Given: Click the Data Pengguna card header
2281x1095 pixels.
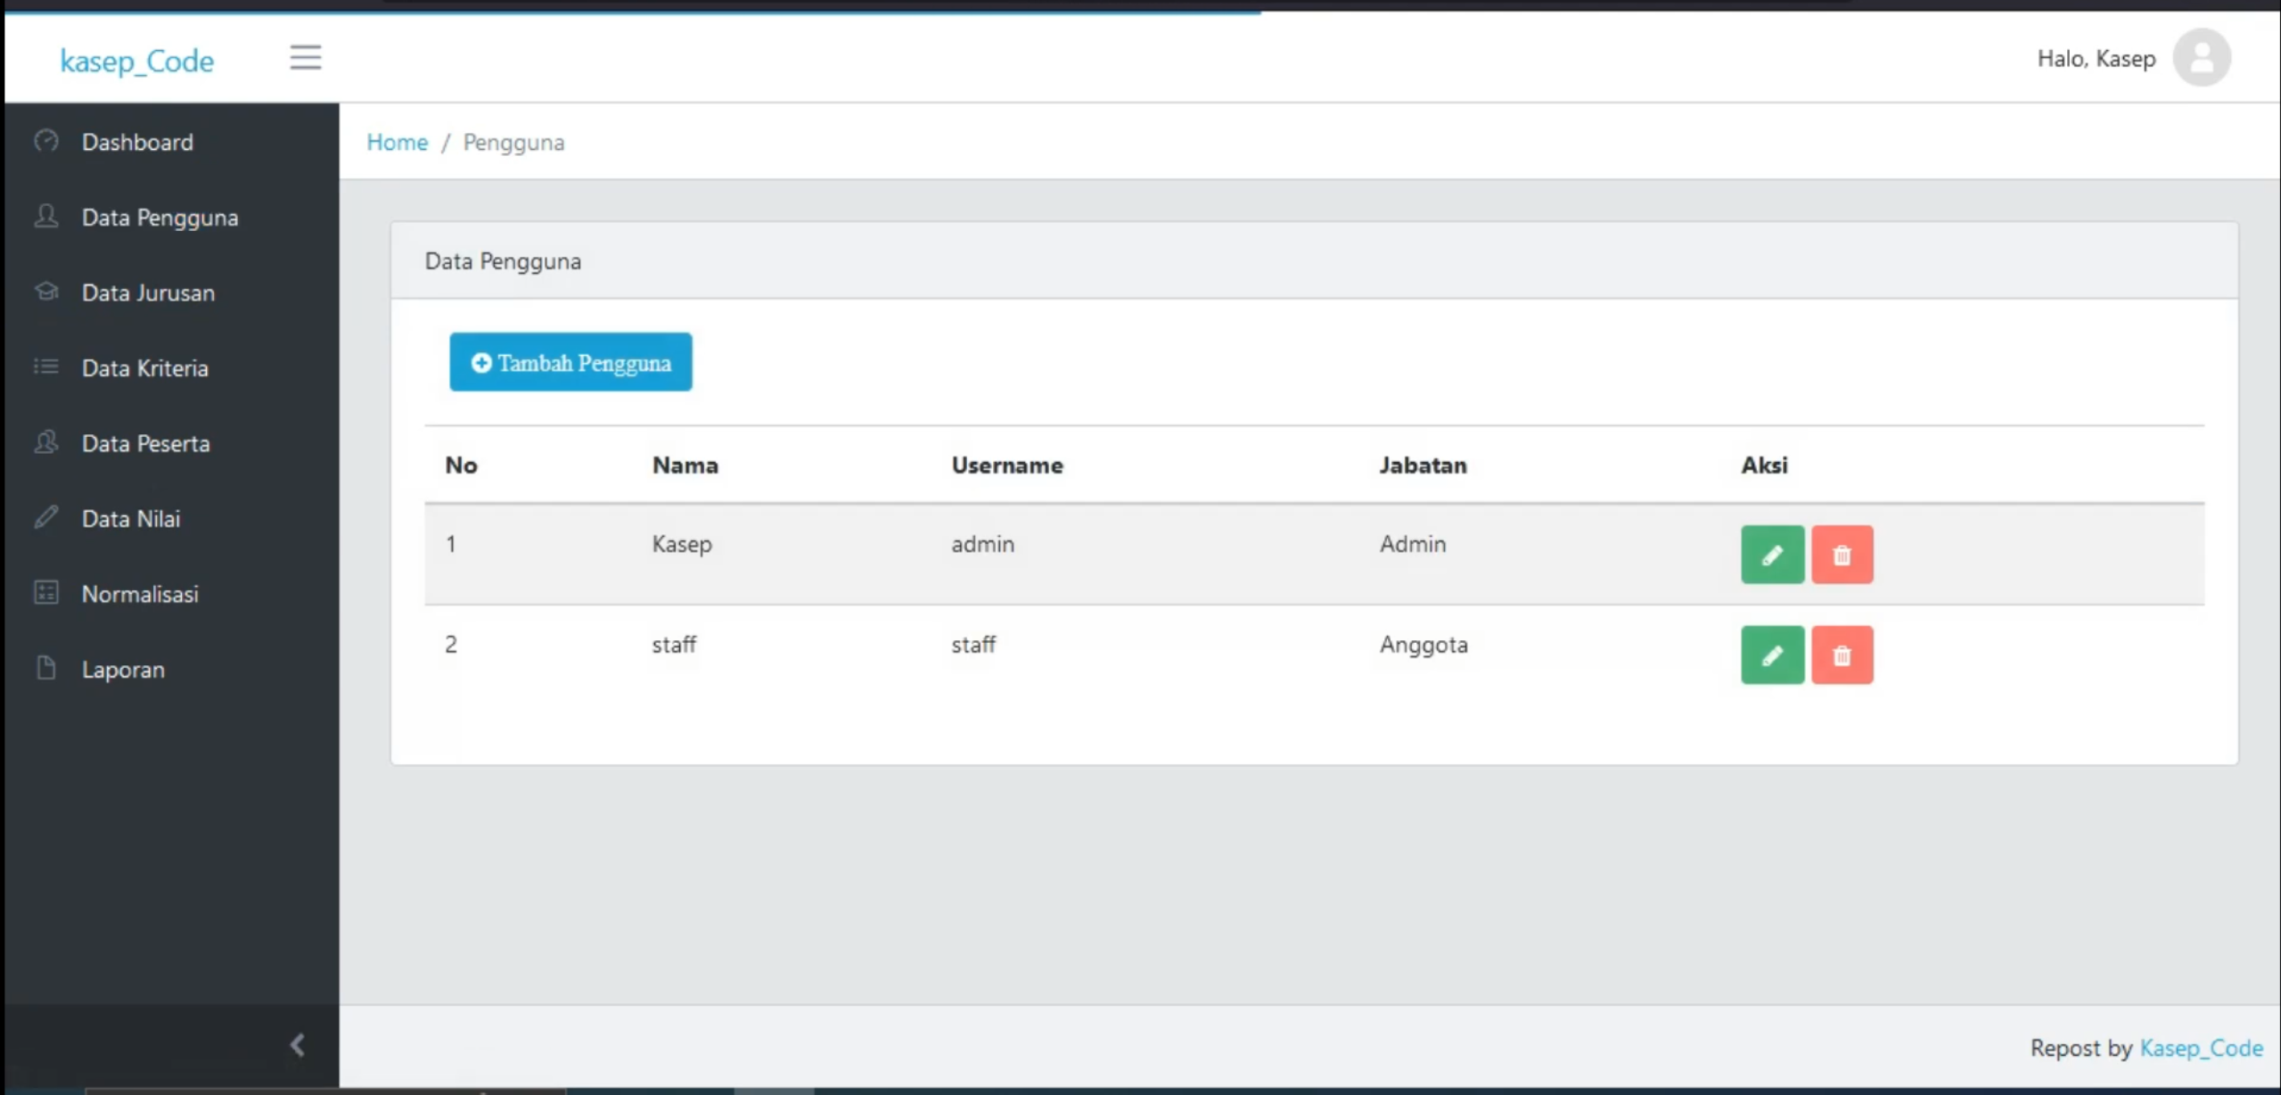Looking at the screenshot, I should click(x=1314, y=260).
